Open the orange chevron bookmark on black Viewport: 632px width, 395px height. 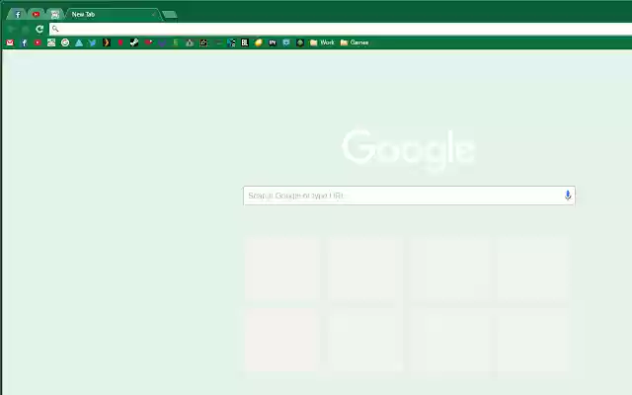(107, 42)
